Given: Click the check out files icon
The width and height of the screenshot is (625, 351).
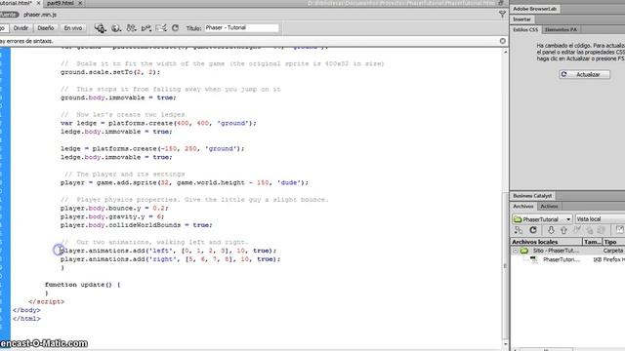Looking at the screenshot, I should [577, 230].
